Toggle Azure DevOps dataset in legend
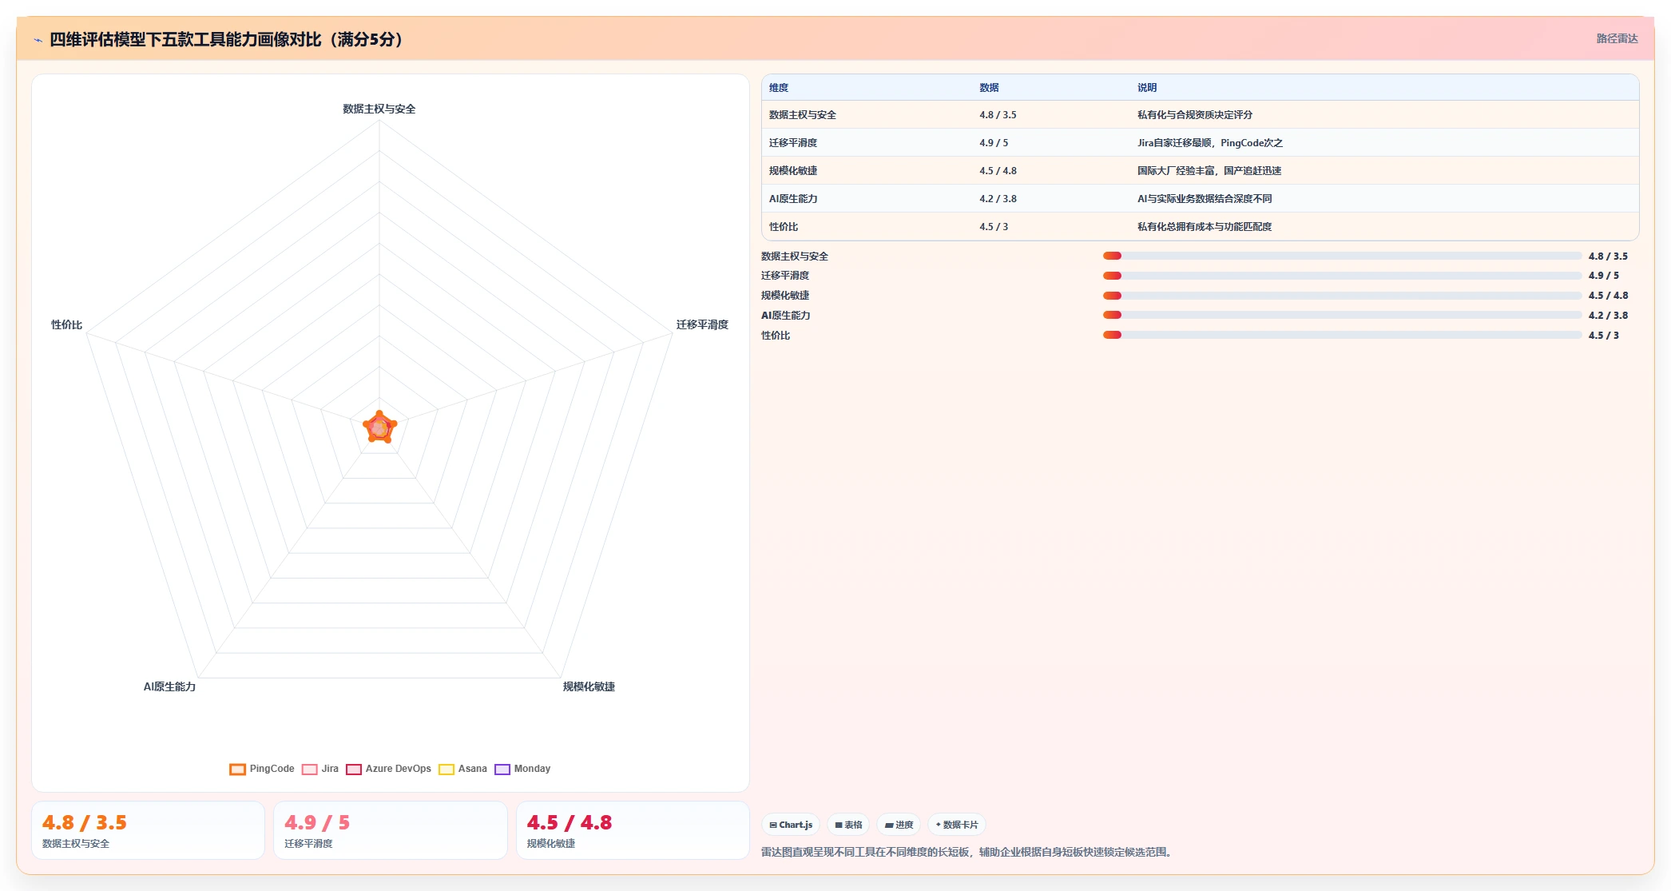This screenshot has width=1671, height=891. [388, 769]
